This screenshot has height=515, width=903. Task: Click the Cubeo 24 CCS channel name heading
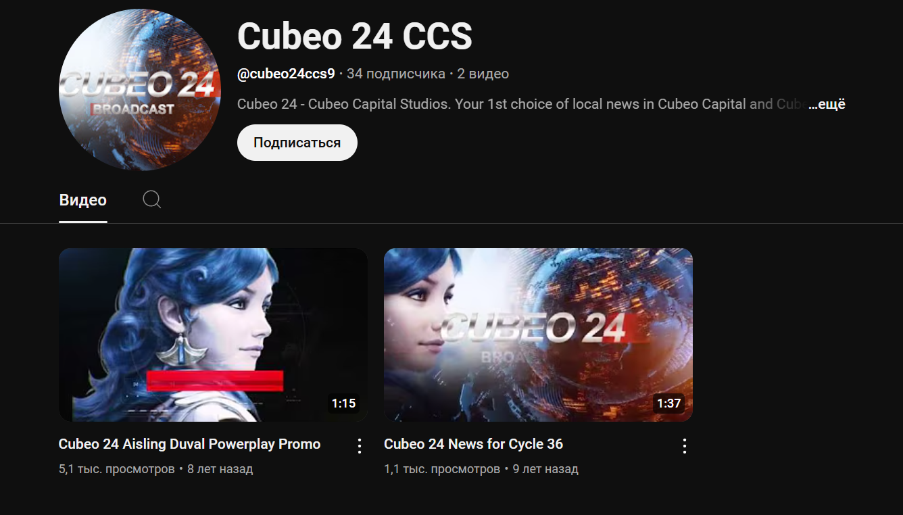[x=355, y=36]
